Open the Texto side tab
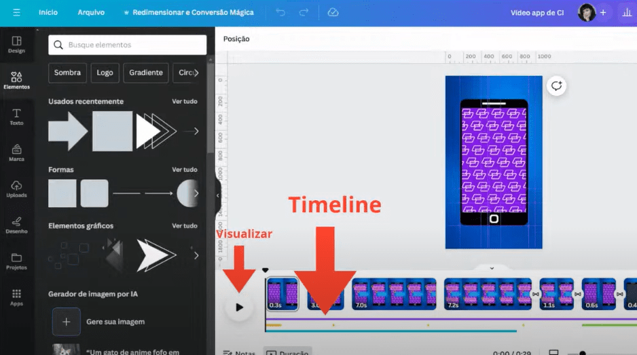 (16, 117)
